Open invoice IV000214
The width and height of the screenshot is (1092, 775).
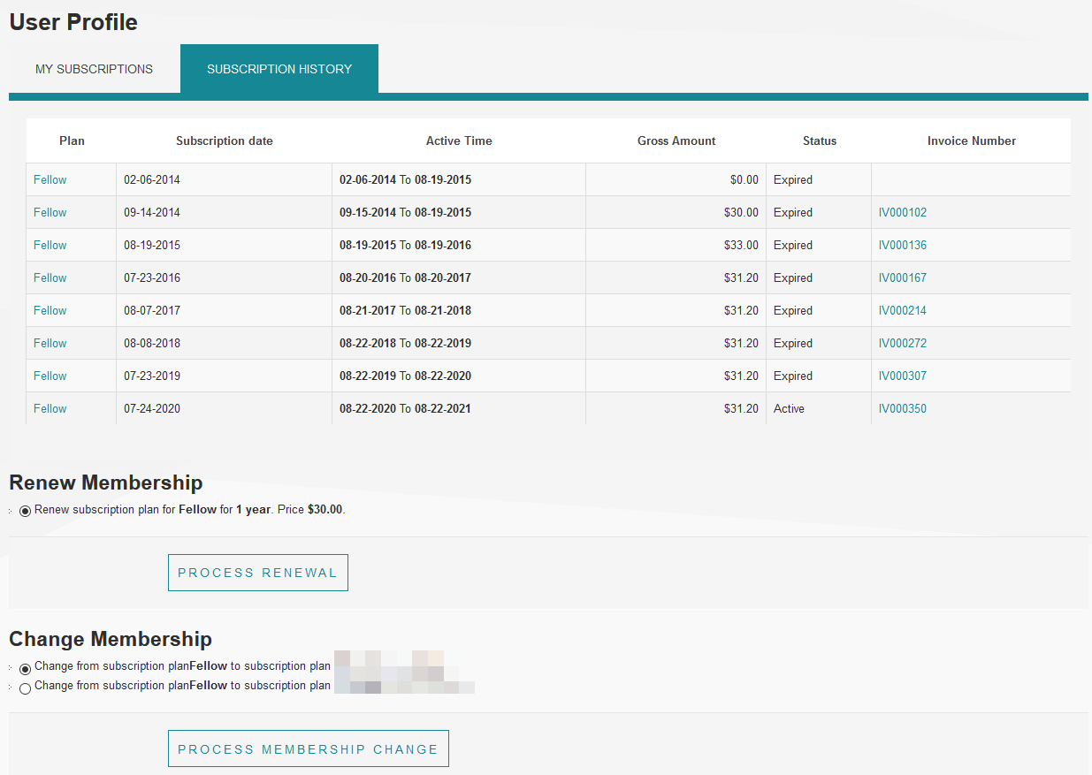(x=903, y=310)
